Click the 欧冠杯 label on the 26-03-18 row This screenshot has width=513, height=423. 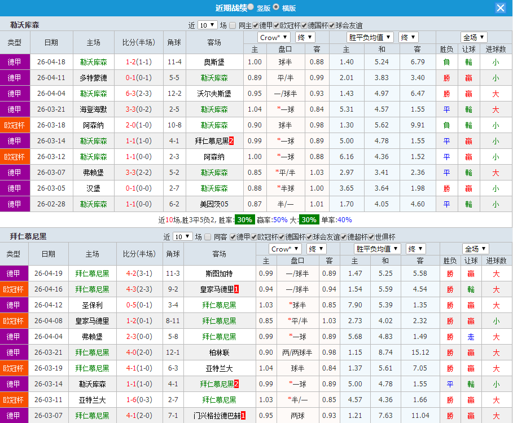coord(14,125)
